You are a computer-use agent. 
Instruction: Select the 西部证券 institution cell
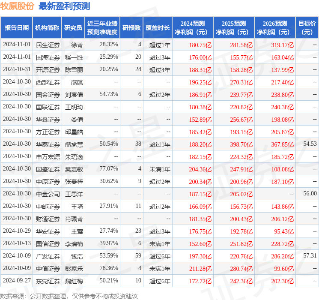pyautogui.click(x=48, y=82)
